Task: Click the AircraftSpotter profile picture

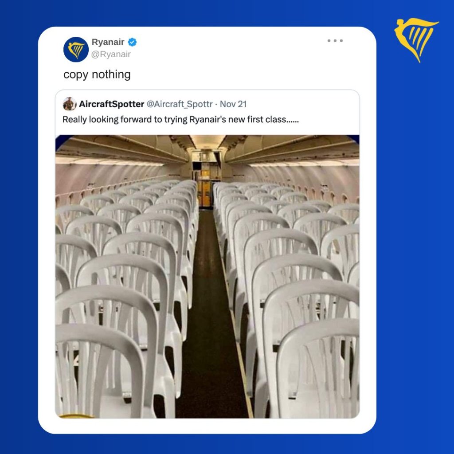Action: pos(70,104)
